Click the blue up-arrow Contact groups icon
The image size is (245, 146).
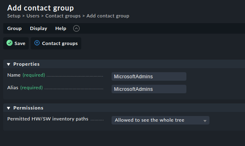37,43
